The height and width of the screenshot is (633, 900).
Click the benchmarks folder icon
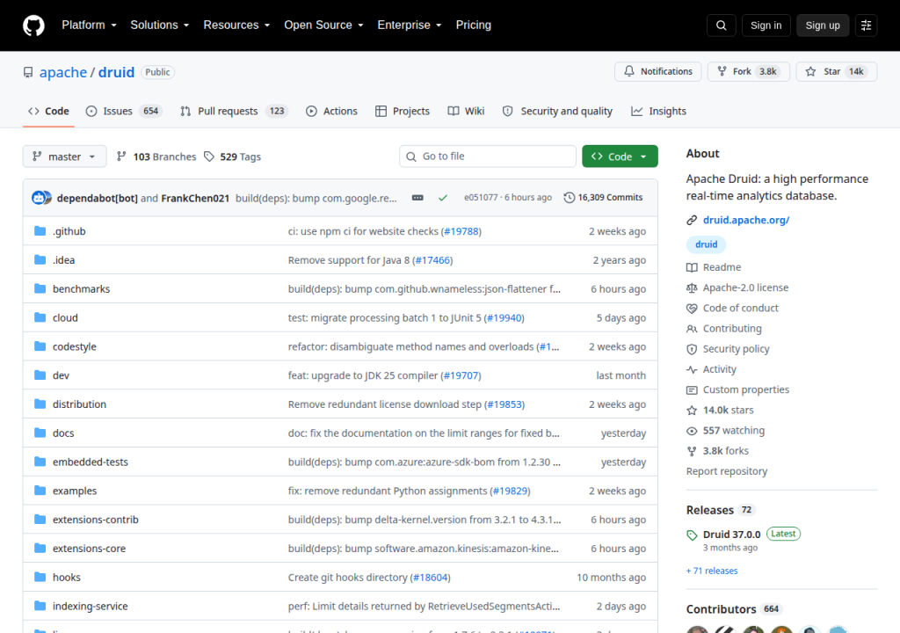(x=40, y=288)
